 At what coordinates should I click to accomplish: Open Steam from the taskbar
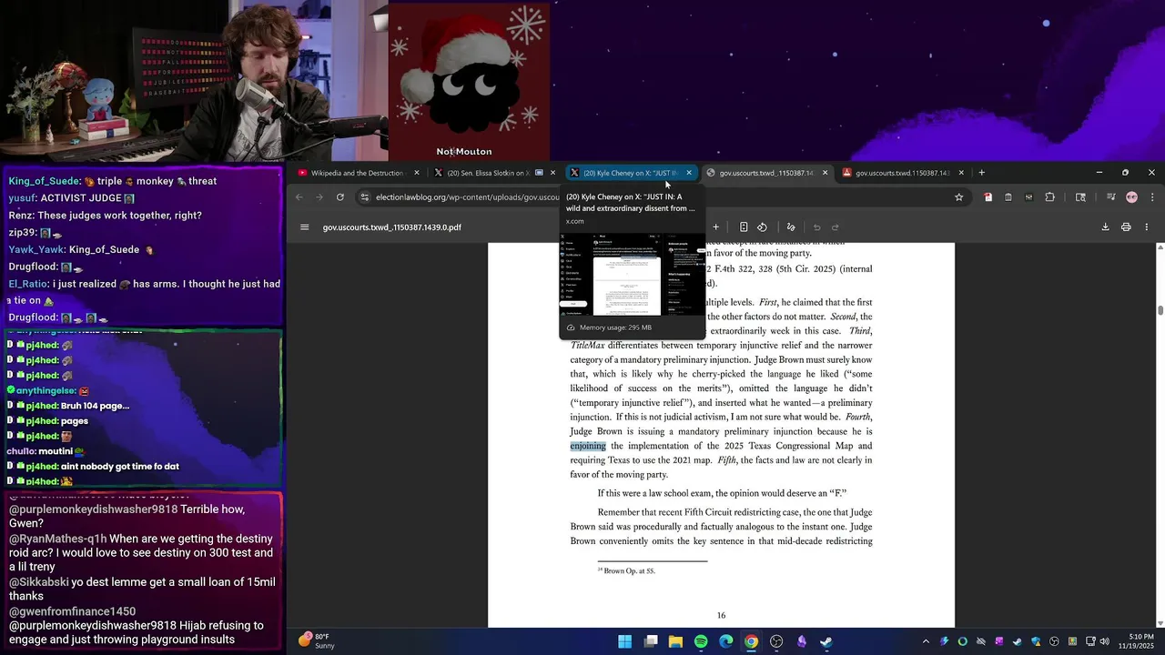click(x=826, y=641)
